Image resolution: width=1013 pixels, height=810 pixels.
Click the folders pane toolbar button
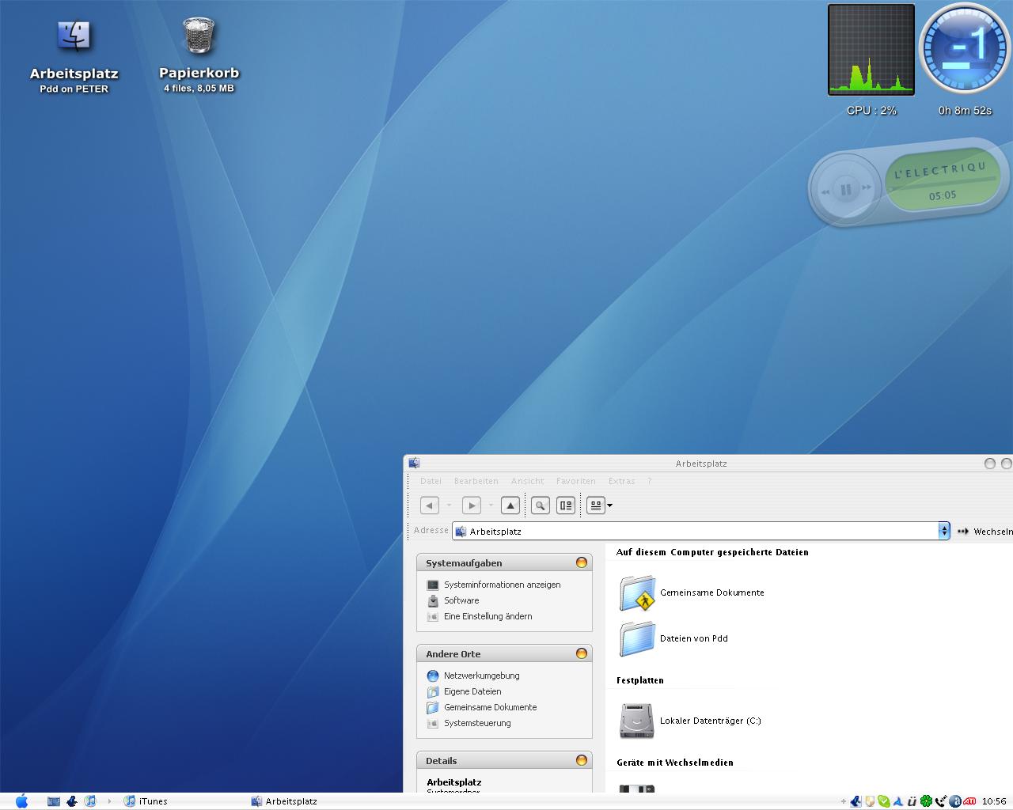click(x=565, y=505)
